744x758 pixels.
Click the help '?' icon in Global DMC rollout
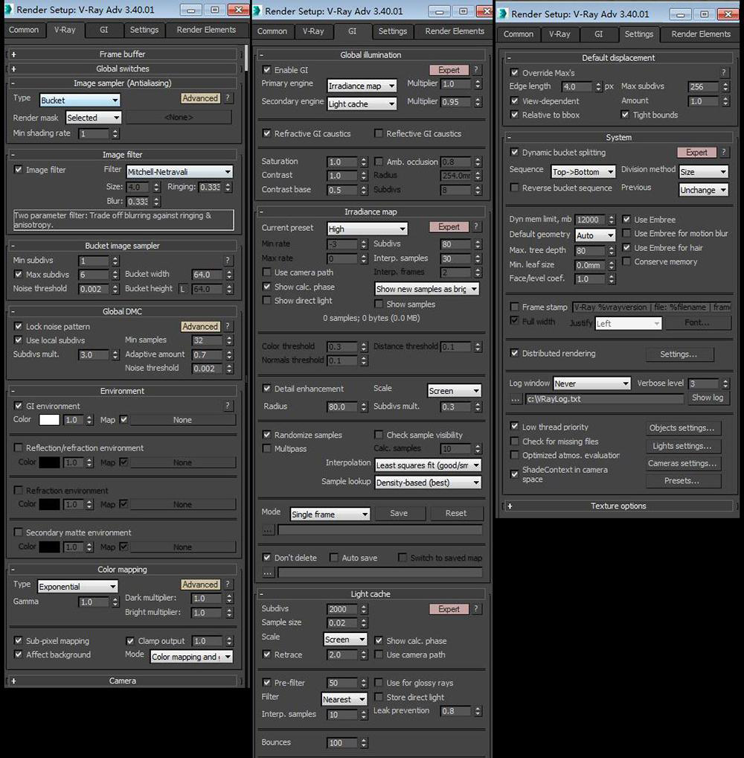228,326
